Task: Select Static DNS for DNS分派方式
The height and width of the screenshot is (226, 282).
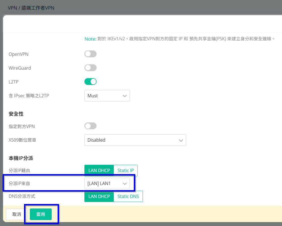Action: click(128, 197)
